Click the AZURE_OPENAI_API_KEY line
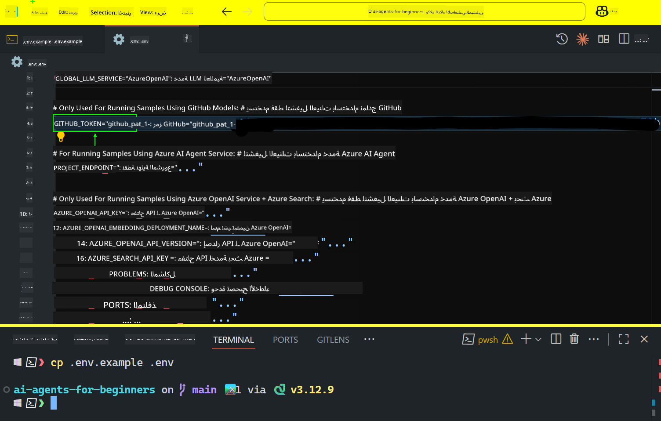 [x=142, y=213]
